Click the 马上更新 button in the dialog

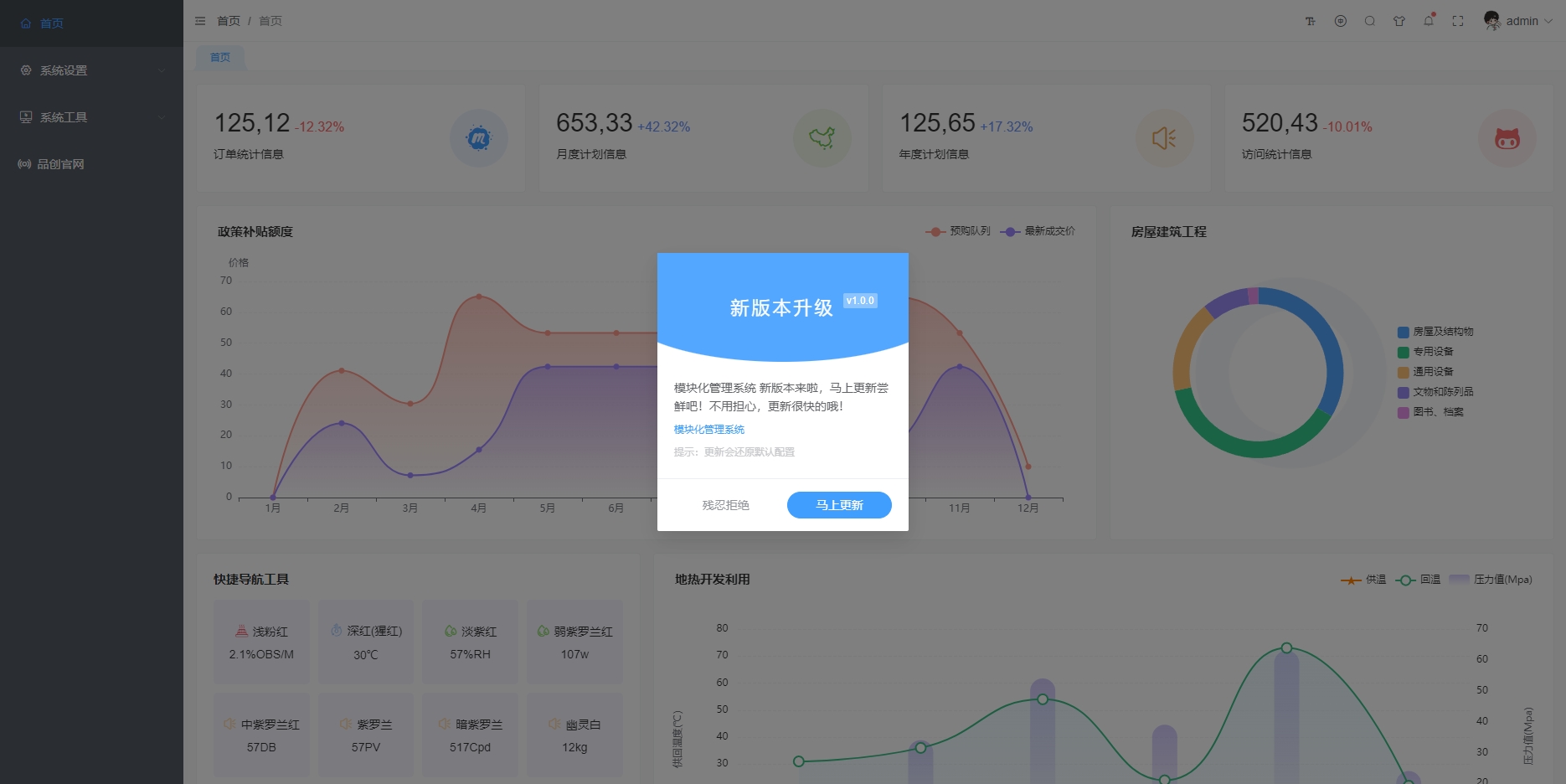pos(839,505)
